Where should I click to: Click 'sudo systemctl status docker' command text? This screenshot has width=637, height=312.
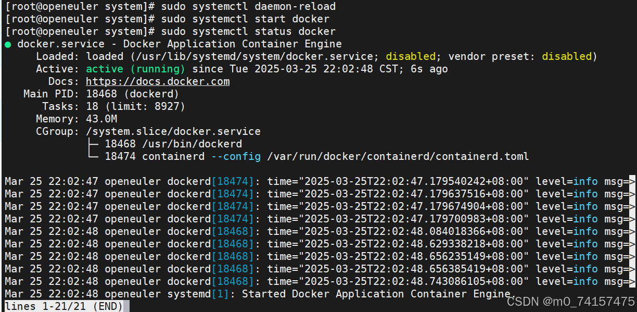[x=248, y=32]
